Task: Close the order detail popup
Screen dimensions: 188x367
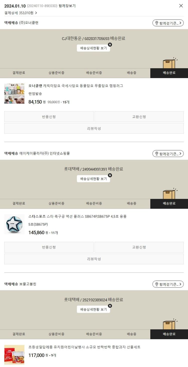Action: 181,6
